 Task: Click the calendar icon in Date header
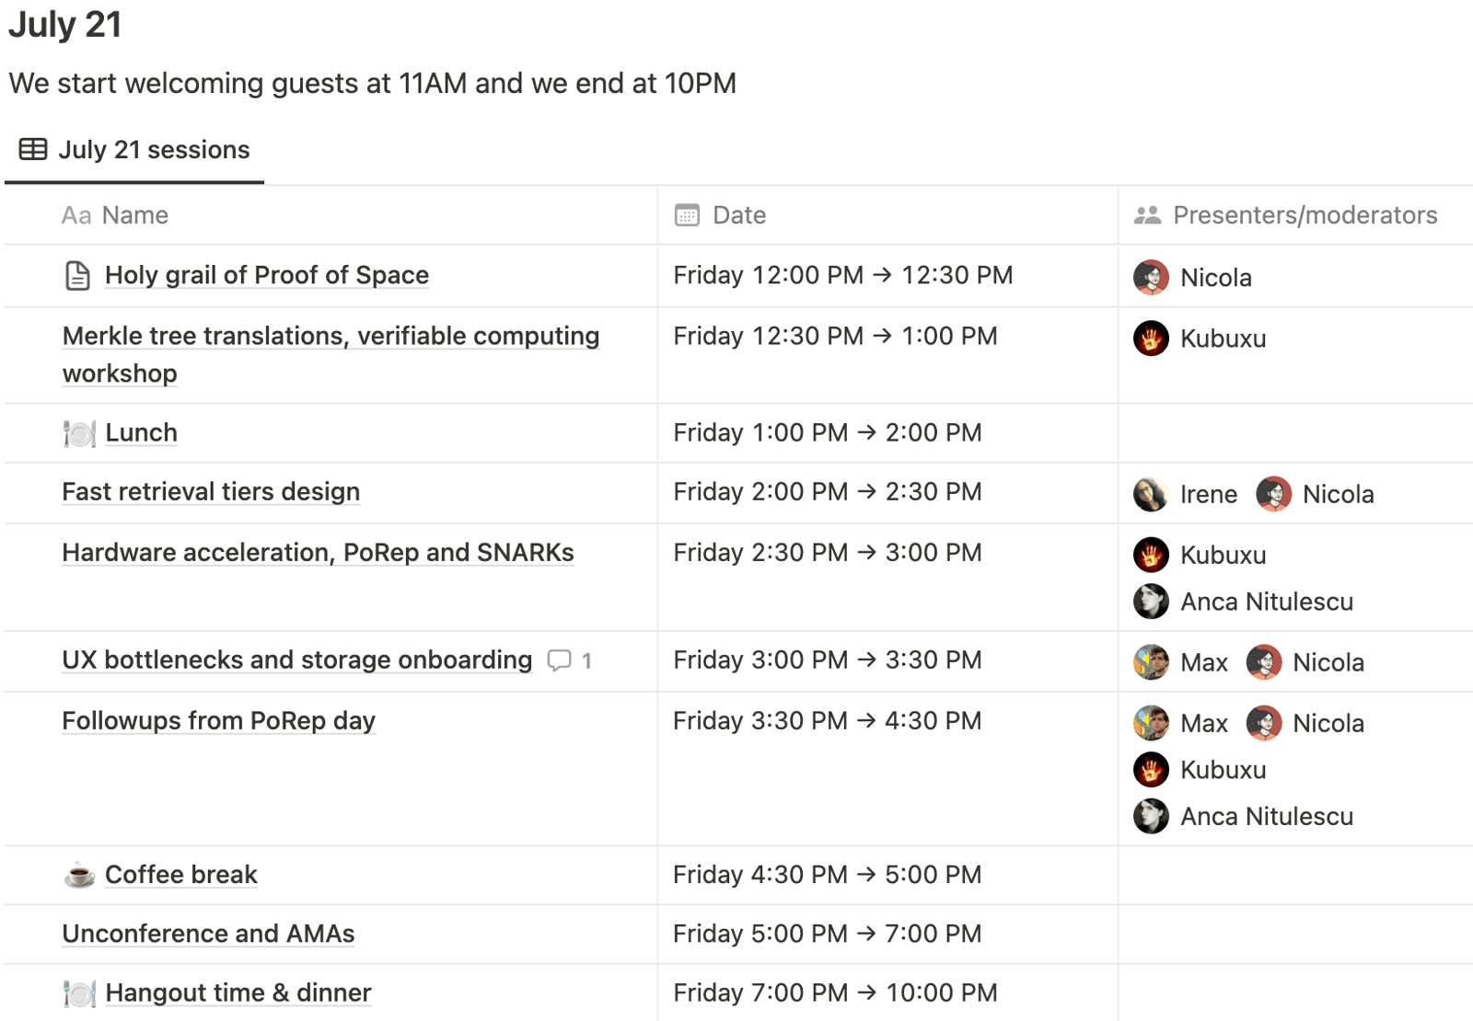tap(687, 215)
